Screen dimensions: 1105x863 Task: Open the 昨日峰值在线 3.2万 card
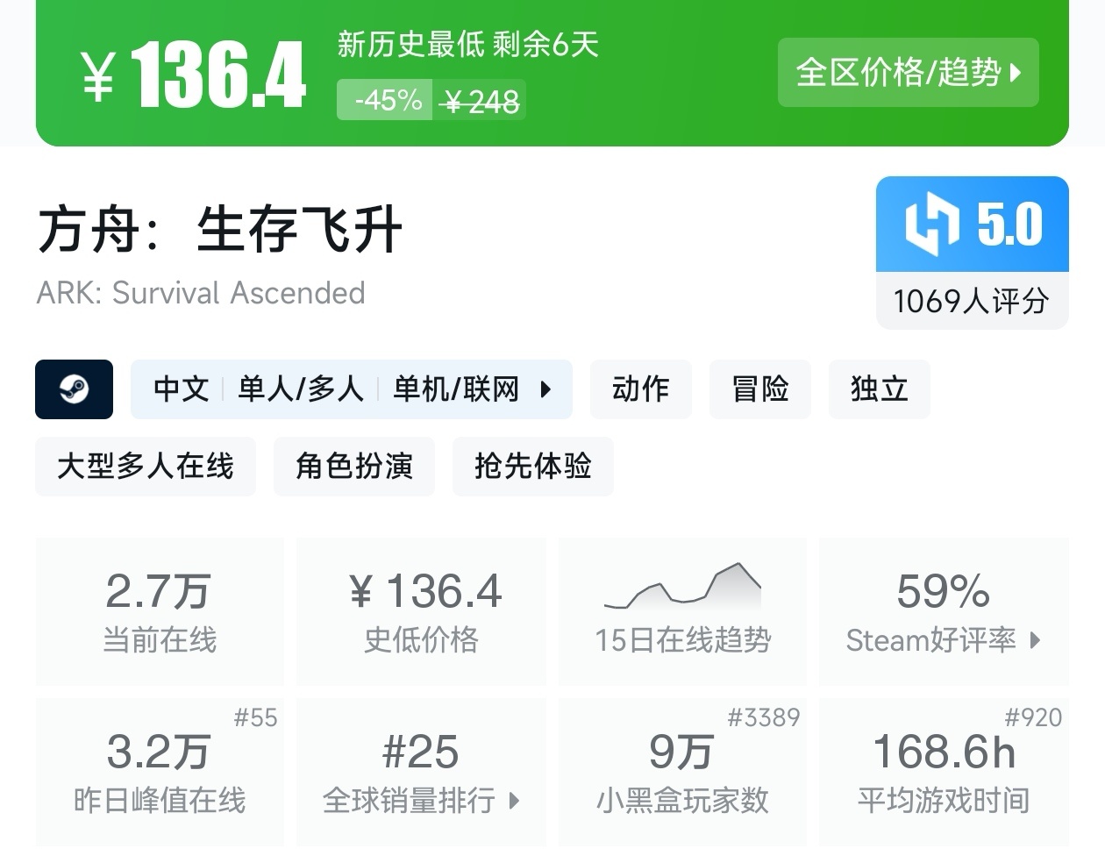coord(160,772)
